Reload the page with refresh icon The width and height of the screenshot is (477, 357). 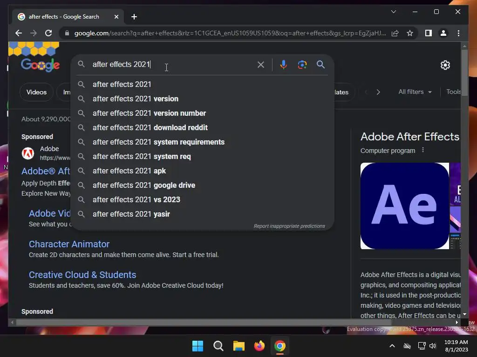[x=48, y=33]
